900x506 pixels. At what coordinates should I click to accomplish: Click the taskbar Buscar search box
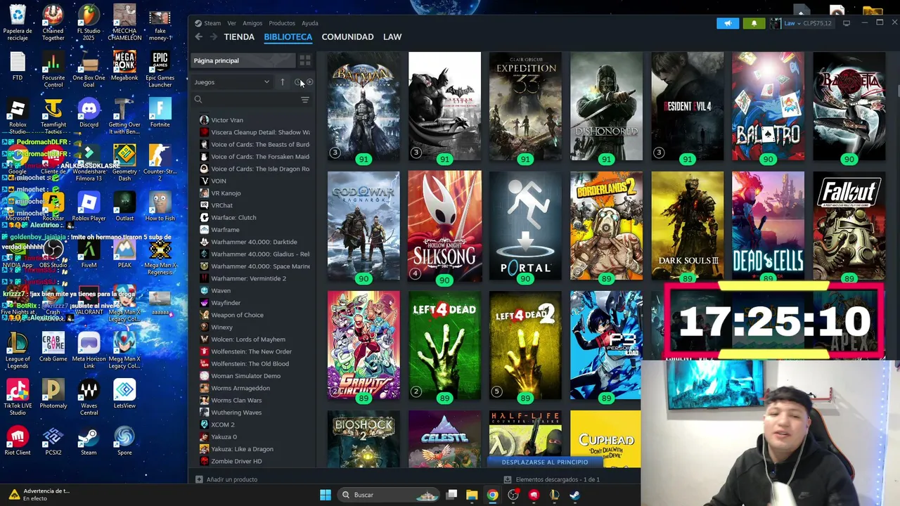[x=388, y=495]
